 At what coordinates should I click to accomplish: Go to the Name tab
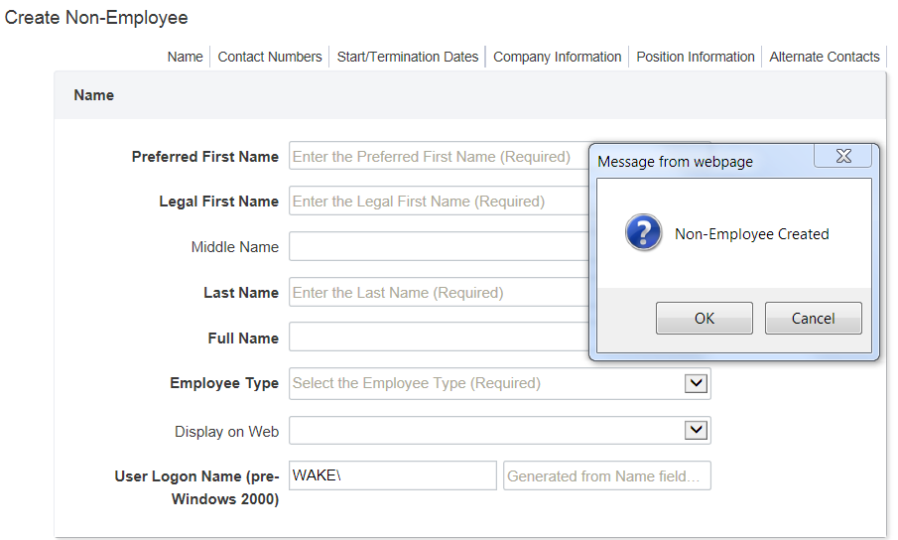pos(185,57)
